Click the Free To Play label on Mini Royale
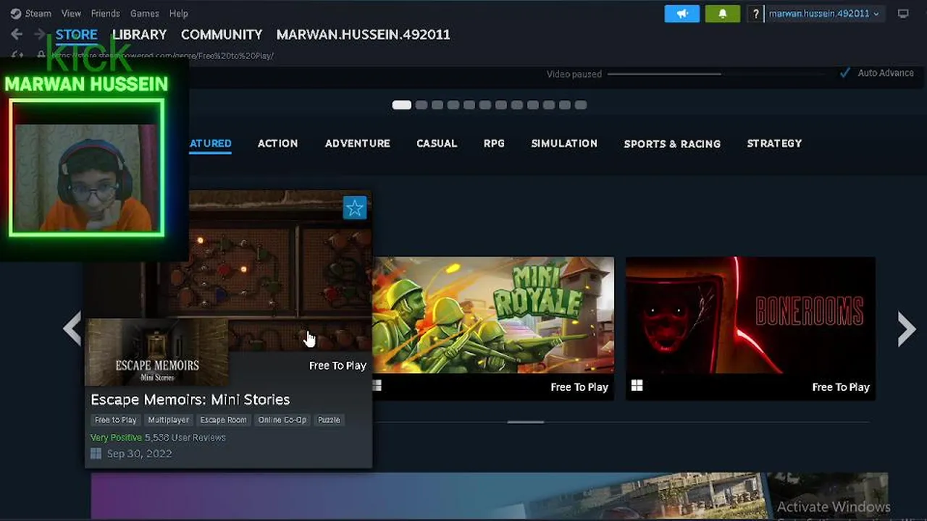This screenshot has height=521, width=927. [579, 387]
